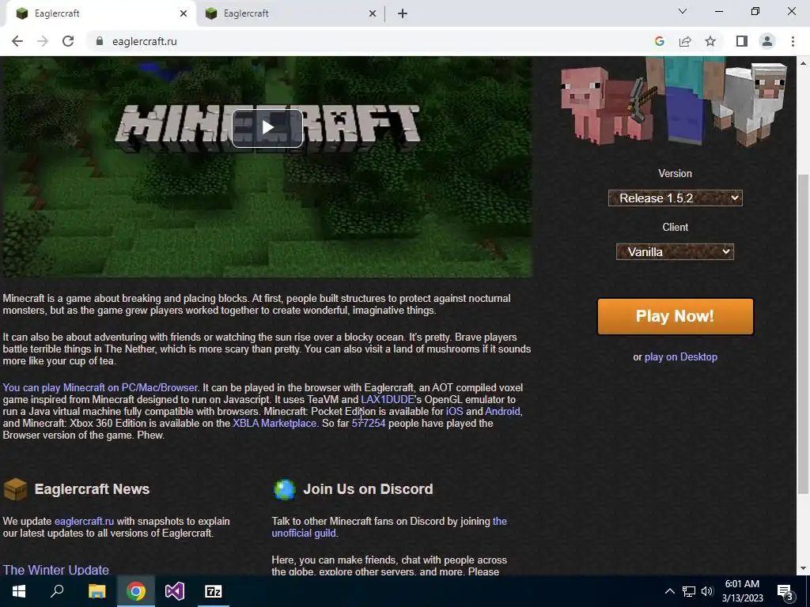Viewport: 810px width, 607px height.
Task: Open the Android link
Action: coord(502,411)
